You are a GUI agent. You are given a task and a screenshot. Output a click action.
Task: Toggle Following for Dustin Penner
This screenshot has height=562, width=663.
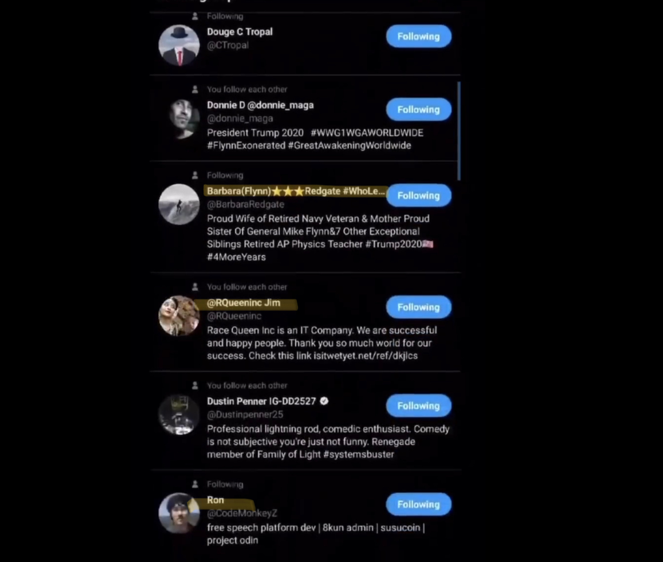[418, 406]
